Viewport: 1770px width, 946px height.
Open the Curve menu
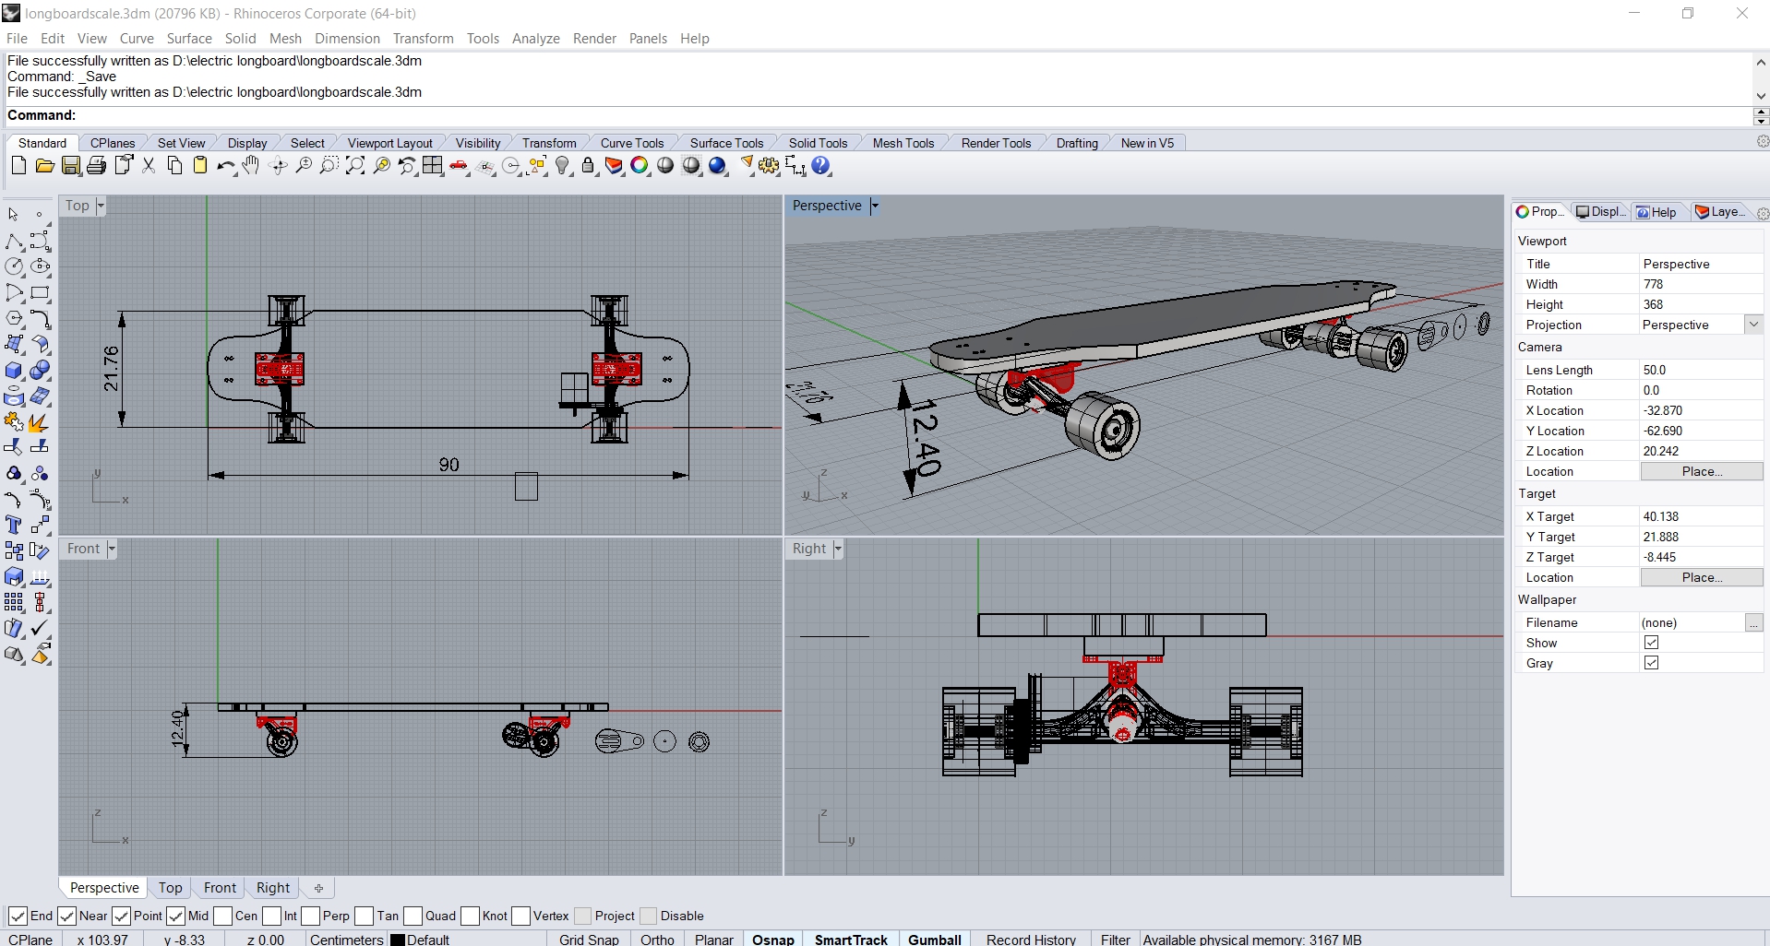click(137, 39)
